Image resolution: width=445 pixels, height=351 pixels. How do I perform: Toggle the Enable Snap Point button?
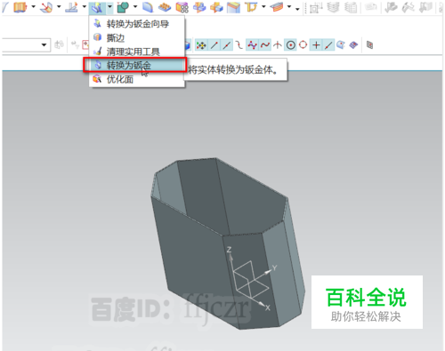[x=201, y=45]
